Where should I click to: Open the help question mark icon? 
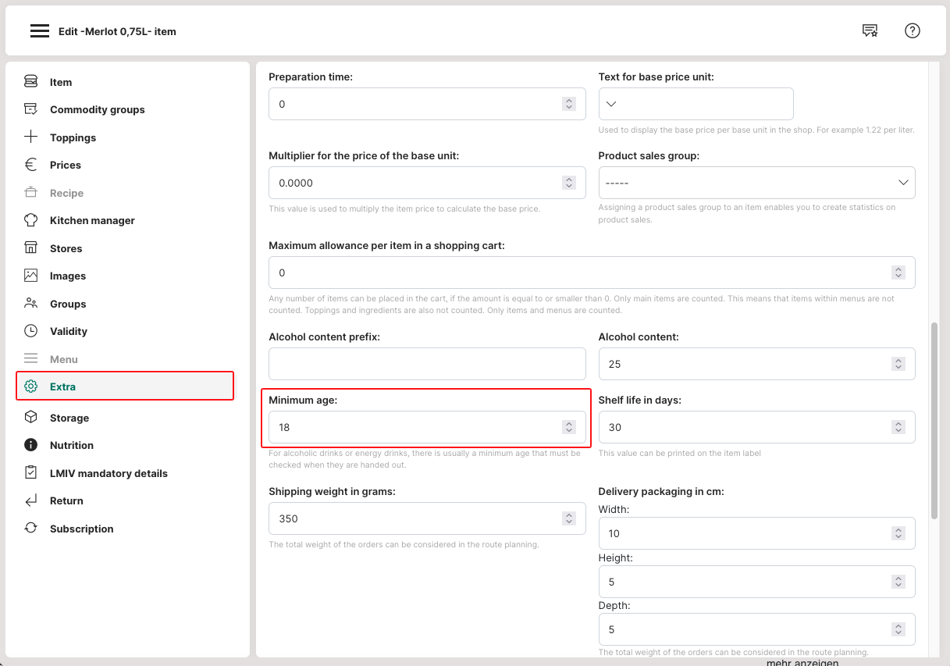[x=912, y=31]
